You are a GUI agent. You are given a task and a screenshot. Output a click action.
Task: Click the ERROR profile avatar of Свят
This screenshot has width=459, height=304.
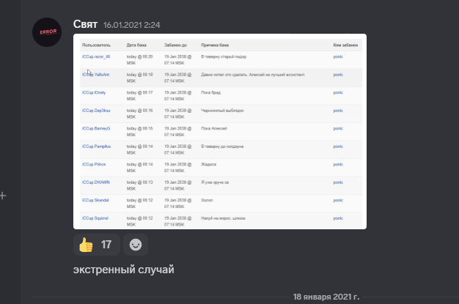(x=47, y=32)
